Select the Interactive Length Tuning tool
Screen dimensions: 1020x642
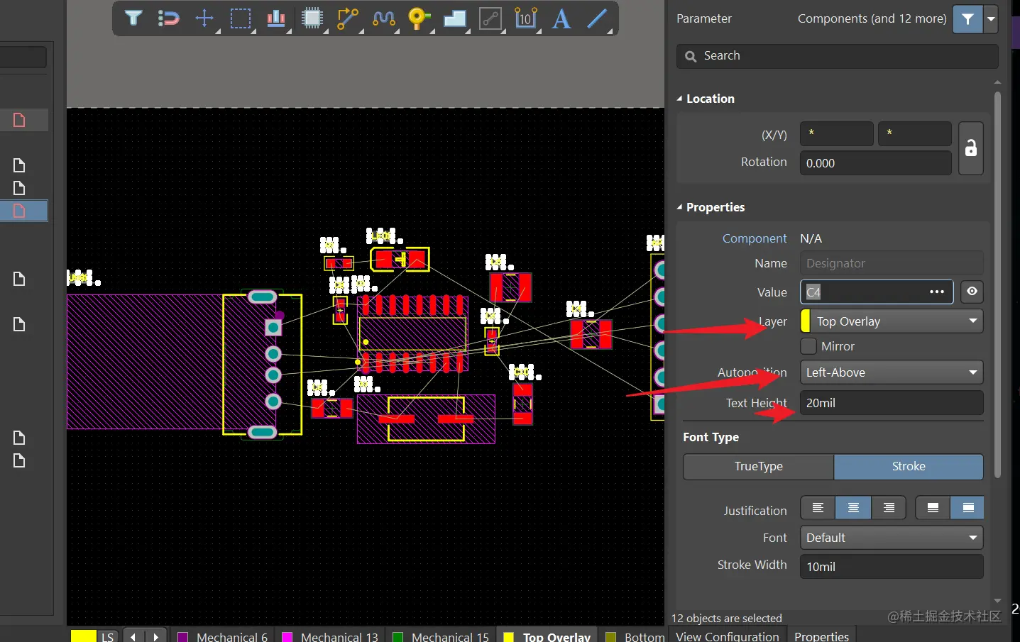click(384, 18)
